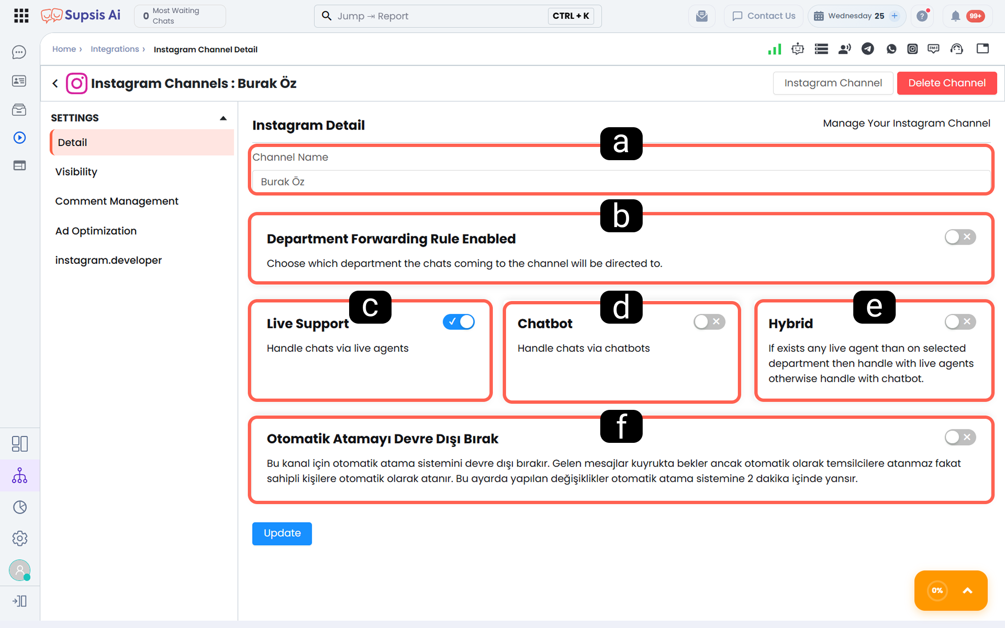Viewport: 1005px width, 628px height.
Task: Click the SMS message icon in toolbar
Action: (x=933, y=49)
